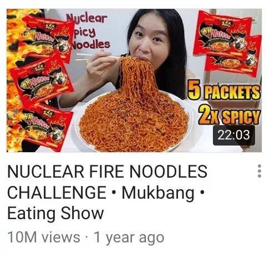The width and height of the screenshot is (270, 254).
Task: Click the '10M views' metadata text
Action: [x=44, y=237]
